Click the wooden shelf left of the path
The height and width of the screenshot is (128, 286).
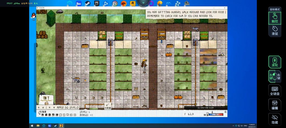(x=145, y=34)
